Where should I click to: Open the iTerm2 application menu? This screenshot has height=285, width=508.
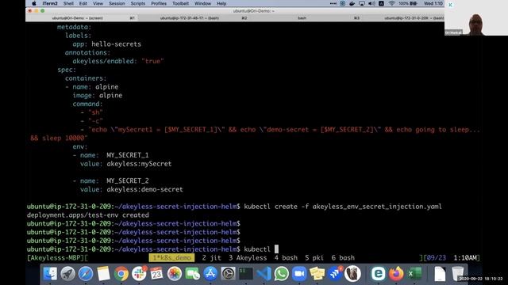pyautogui.click(x=50, y=3)
